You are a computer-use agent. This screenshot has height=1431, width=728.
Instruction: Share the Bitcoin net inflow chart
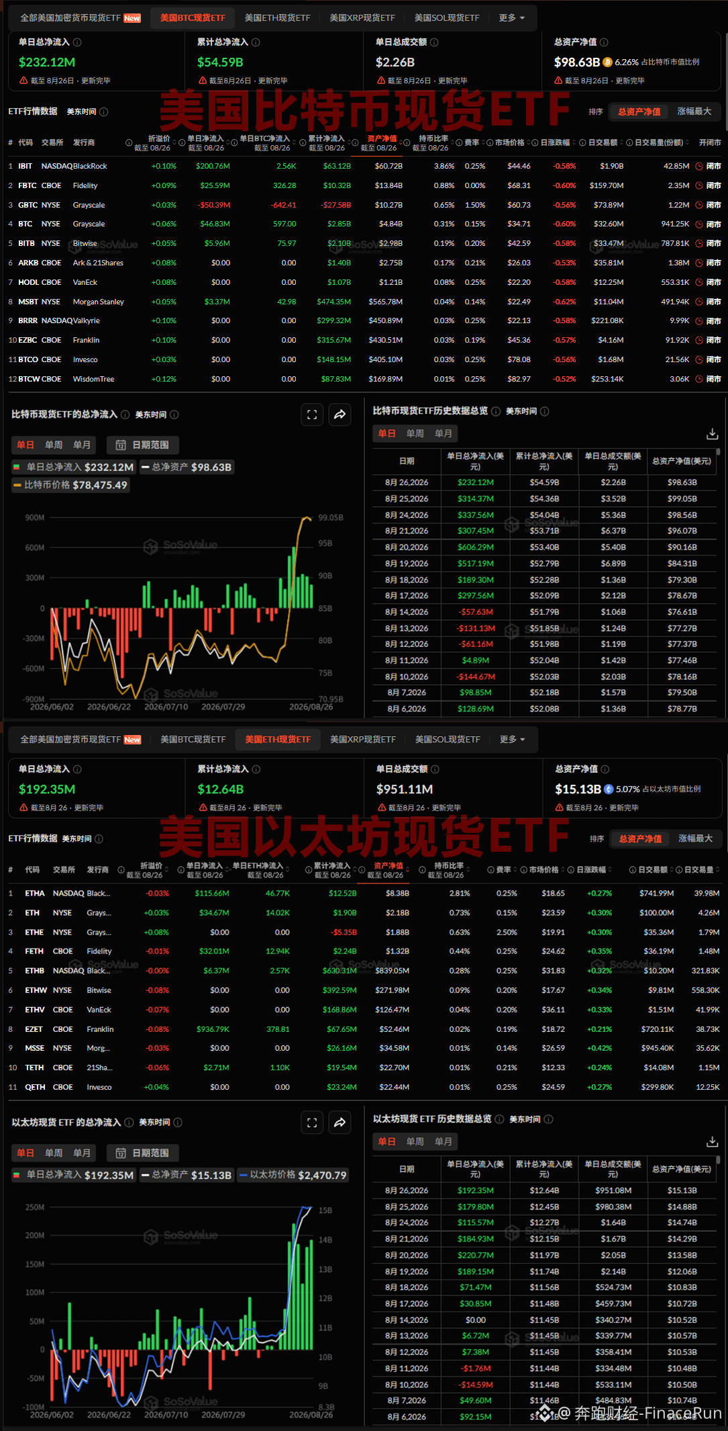(x=340, y=415)
